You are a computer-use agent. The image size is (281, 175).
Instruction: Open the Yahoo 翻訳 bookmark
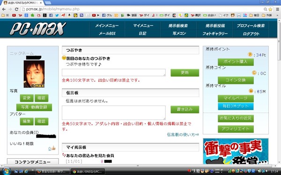pos(196,15)
